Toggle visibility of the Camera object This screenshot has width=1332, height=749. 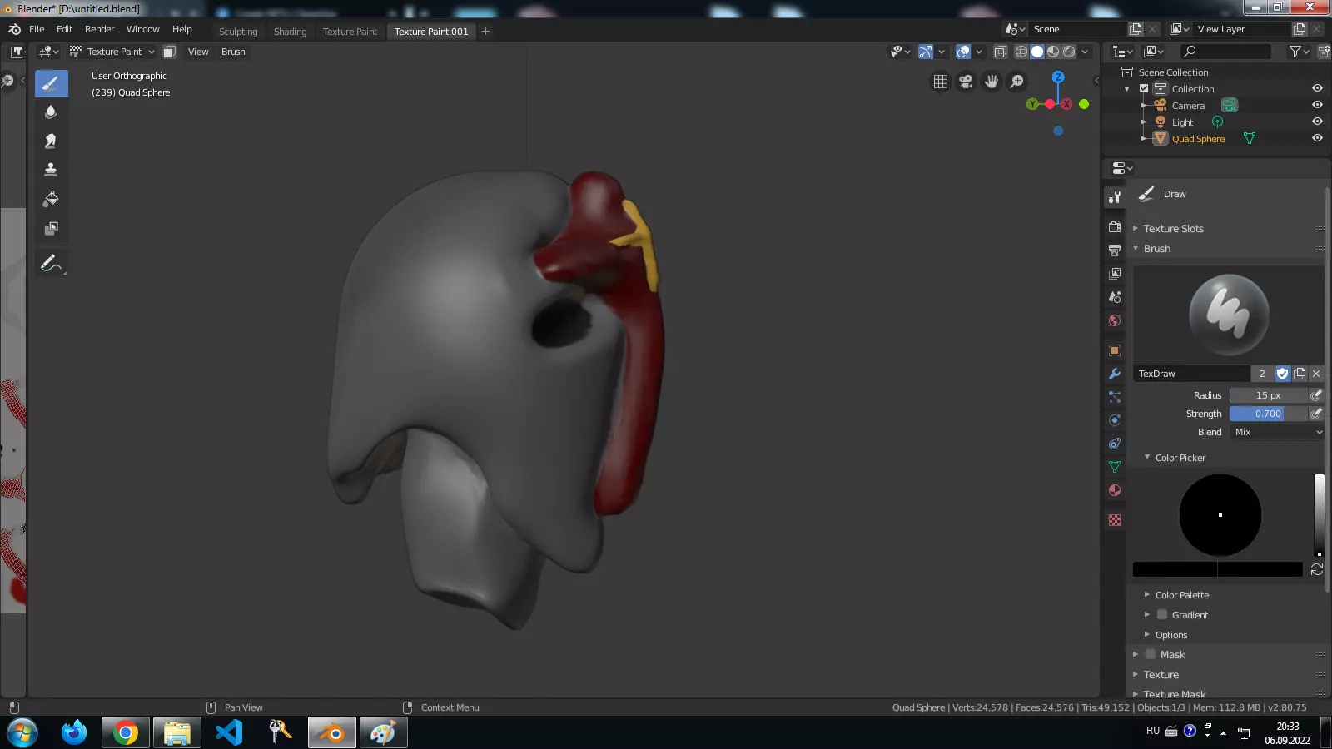pyautogui.click(x=1317, y=105)
